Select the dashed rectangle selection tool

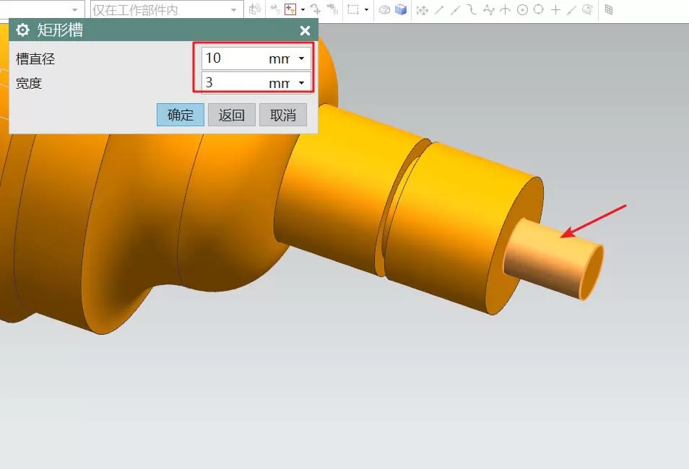click(353, 9)
